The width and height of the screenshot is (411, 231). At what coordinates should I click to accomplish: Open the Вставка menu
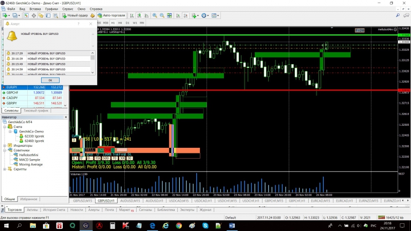(35, 9)
